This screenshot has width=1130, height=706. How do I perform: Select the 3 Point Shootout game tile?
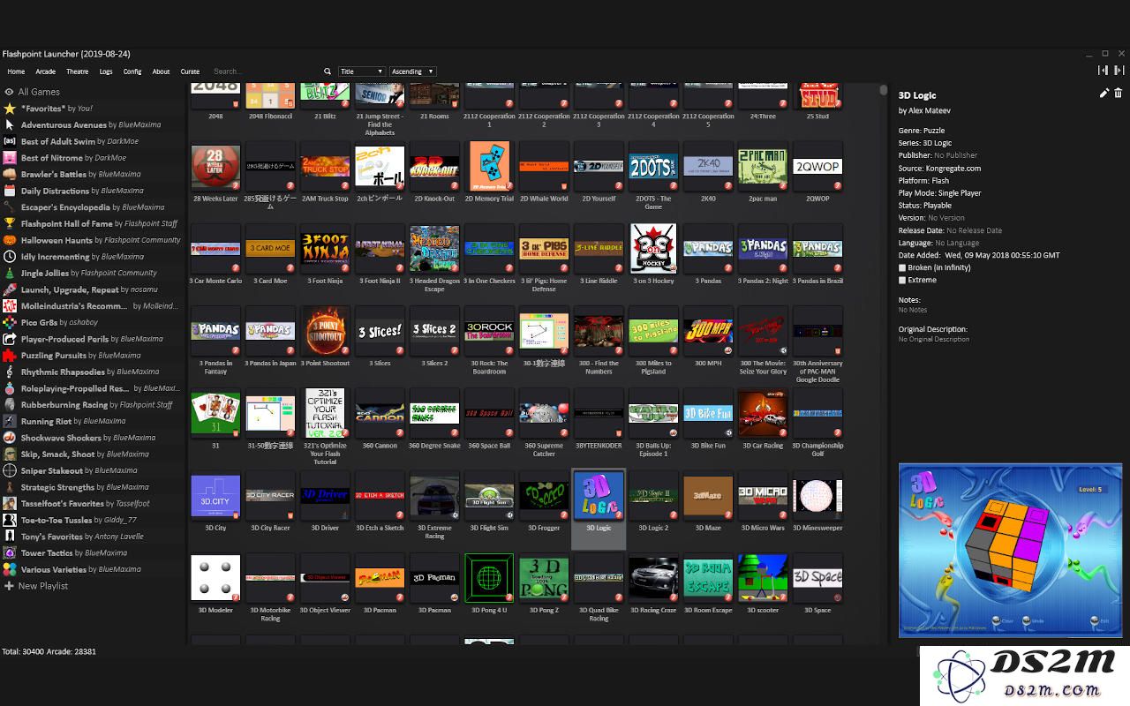pyautogui.click(x=325, y=337)
